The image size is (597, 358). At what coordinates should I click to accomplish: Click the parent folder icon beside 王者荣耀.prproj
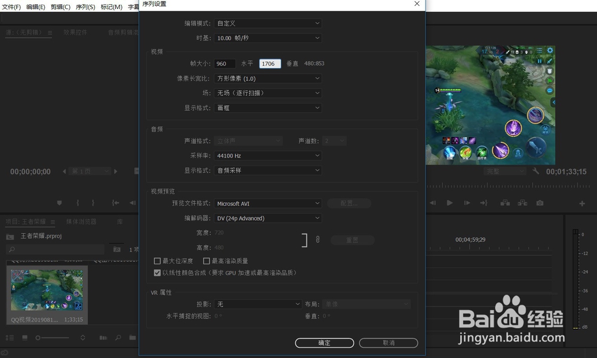[x=10, y=237]
